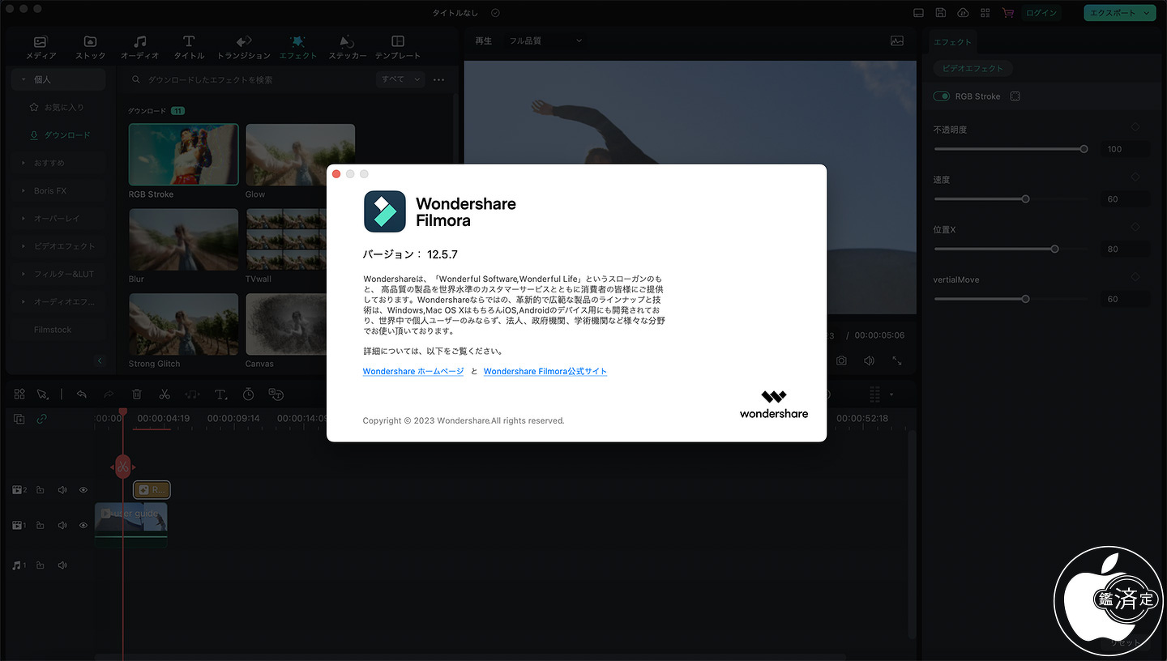Mute video track 1 speaker icon
Image resolution: width=1167 pixels, height=661 pixels.
62,526
